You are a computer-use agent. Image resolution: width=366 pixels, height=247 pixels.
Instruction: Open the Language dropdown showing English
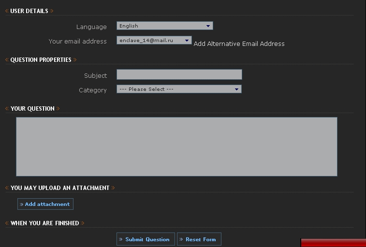click(165, 26)
